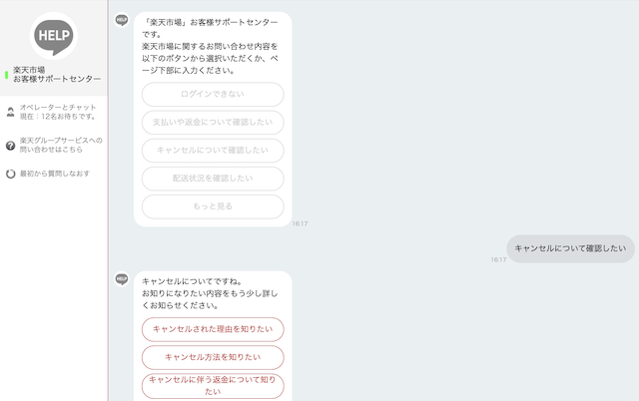Click the 16:17 timestamp beside the first bot message
The image size is (639, 401).
(300, 223)
